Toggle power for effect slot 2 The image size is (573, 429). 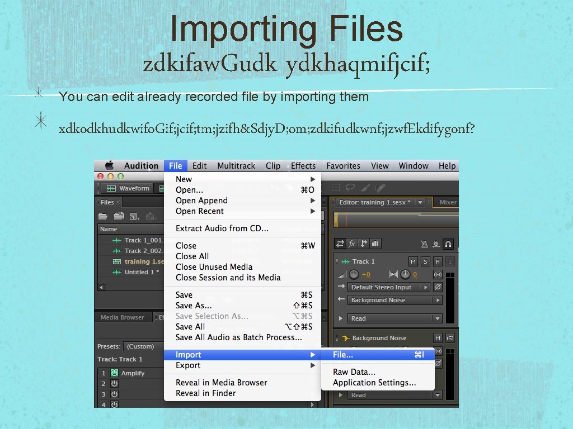[114, 383]
